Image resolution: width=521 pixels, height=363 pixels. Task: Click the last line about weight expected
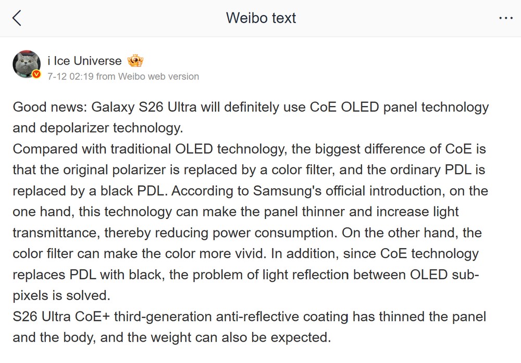tap(172, 338)
